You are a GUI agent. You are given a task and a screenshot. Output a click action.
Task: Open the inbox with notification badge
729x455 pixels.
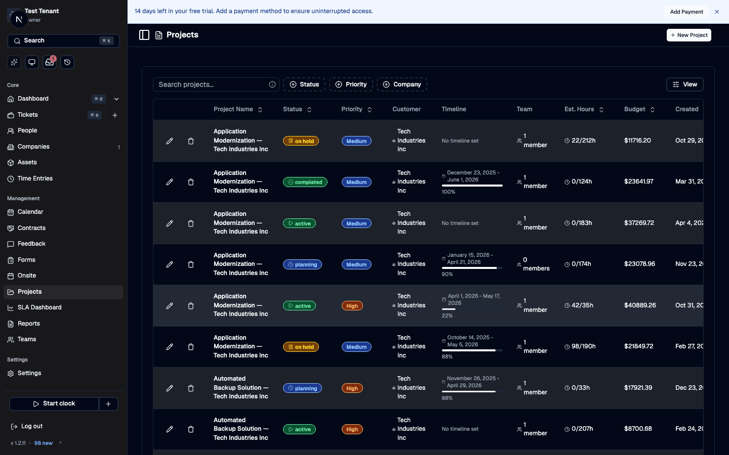[x=50, y=62]
